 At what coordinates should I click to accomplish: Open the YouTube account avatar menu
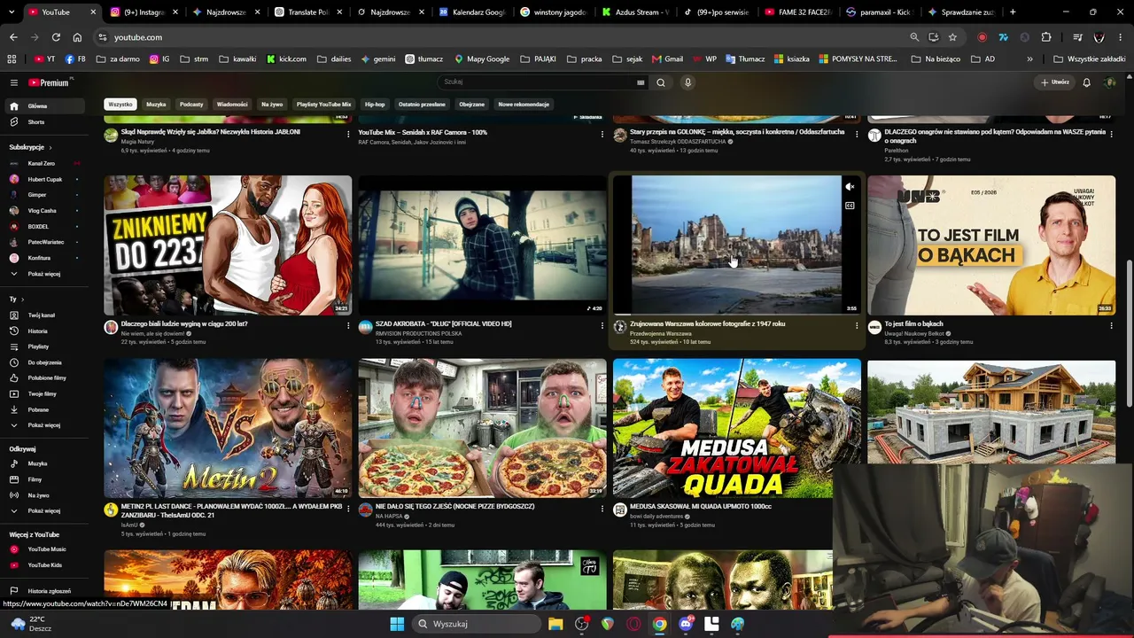[1109, 82]
